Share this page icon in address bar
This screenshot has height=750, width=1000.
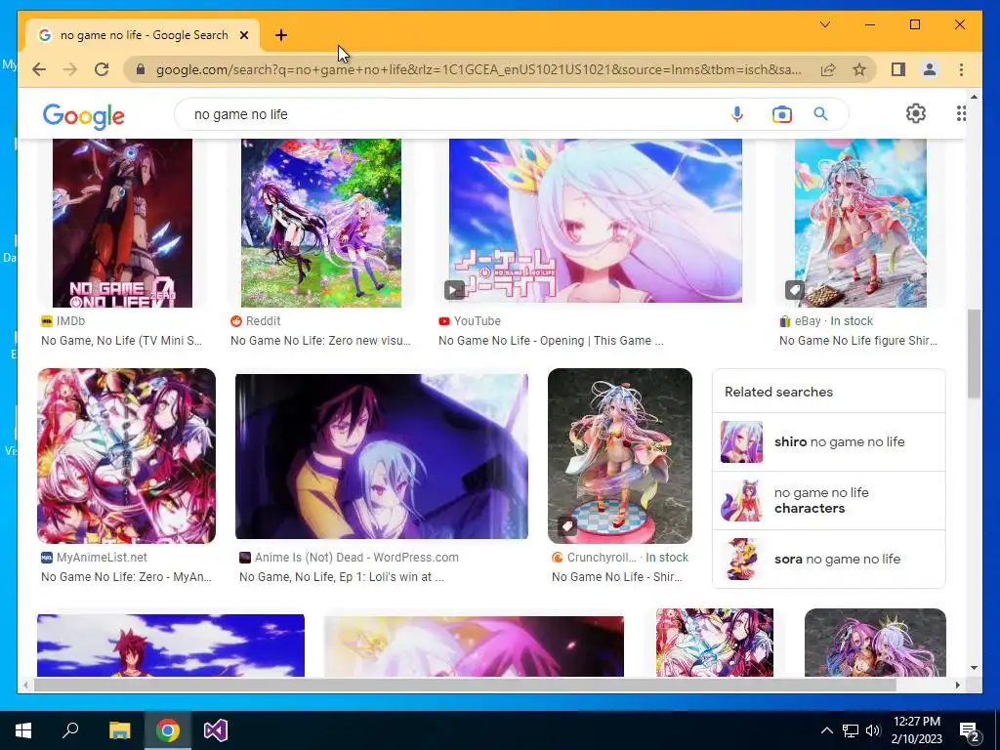[828, 69]
